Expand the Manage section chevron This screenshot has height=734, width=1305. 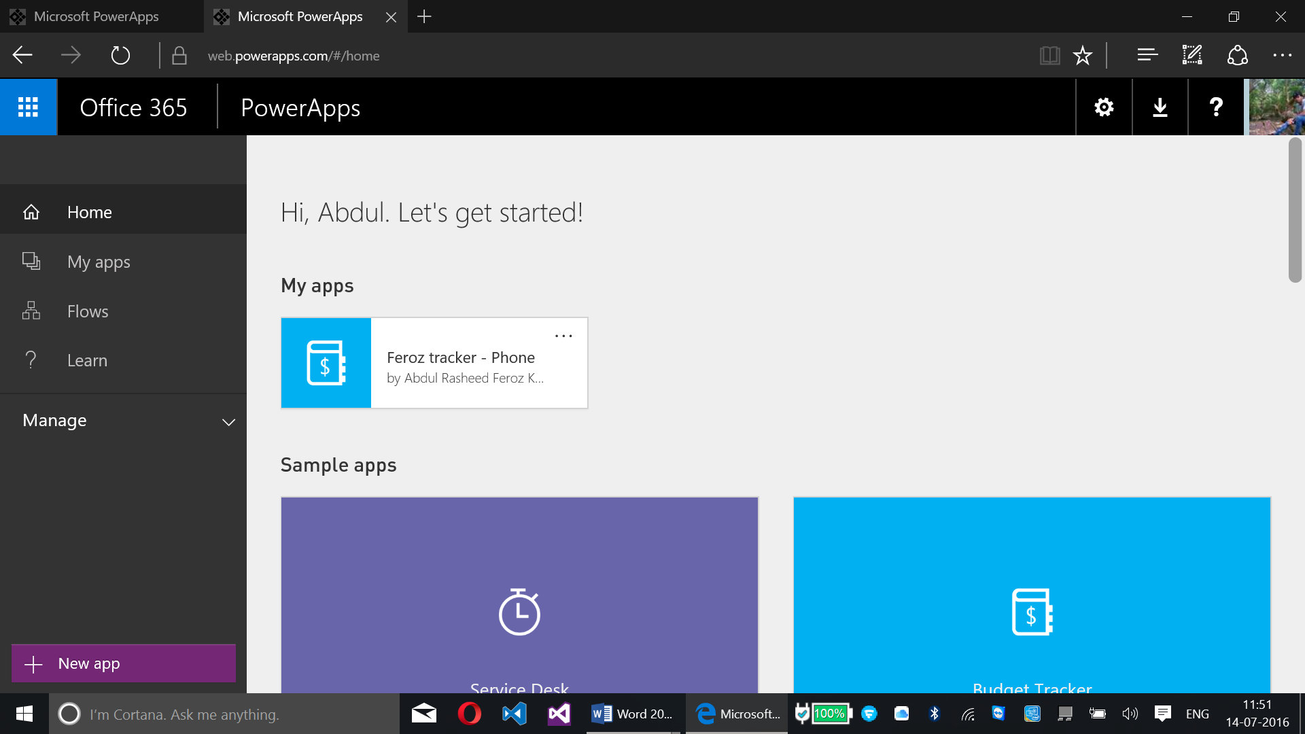[x=228, y=422]
